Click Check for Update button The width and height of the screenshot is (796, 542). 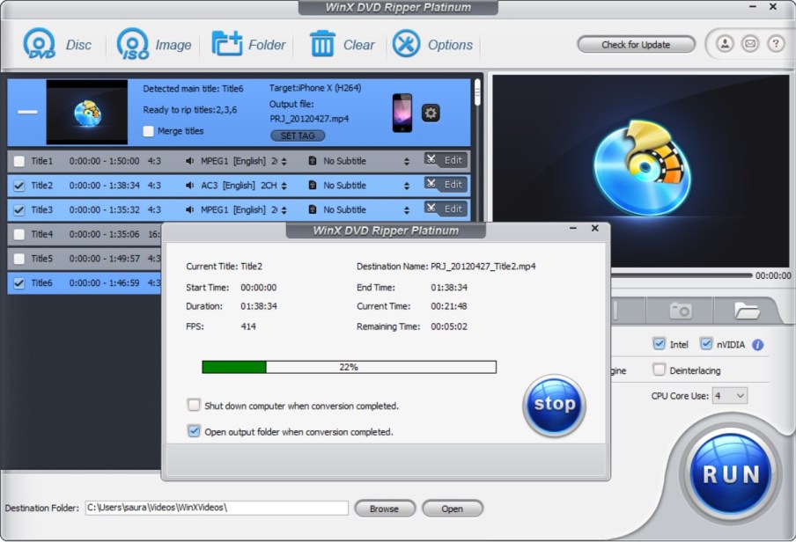point(636,45)
